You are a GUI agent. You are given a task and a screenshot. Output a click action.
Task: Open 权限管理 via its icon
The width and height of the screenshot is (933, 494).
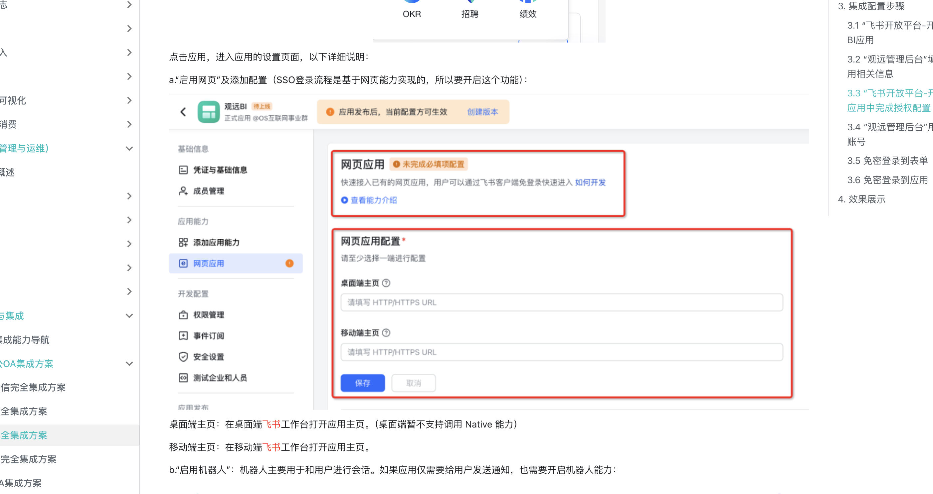pos(183,314)
